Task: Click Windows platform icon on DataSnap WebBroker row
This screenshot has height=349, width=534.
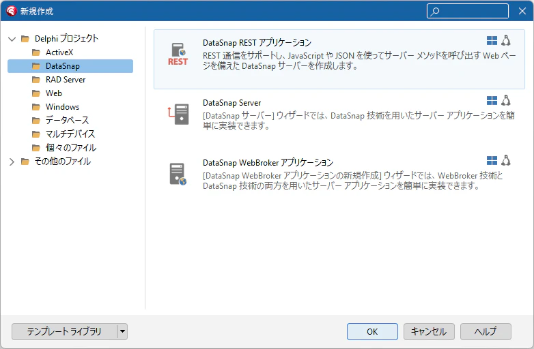Action: [x=492, y=160]
